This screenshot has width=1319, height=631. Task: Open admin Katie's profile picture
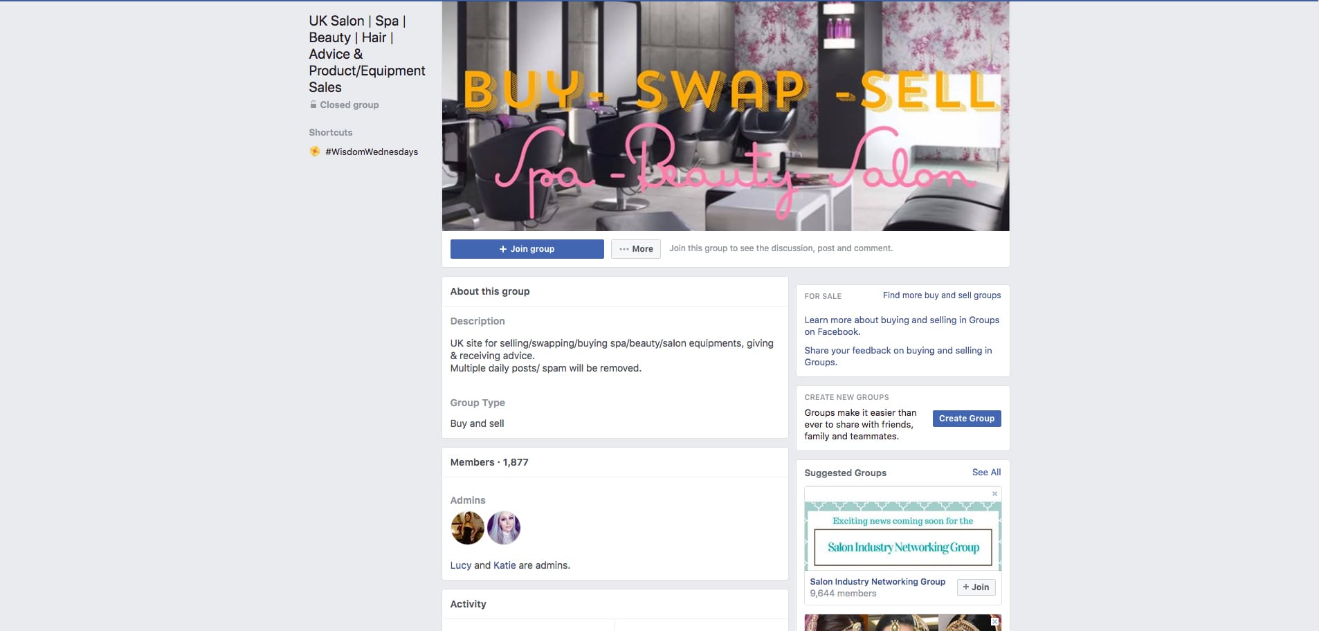[504, 528]
